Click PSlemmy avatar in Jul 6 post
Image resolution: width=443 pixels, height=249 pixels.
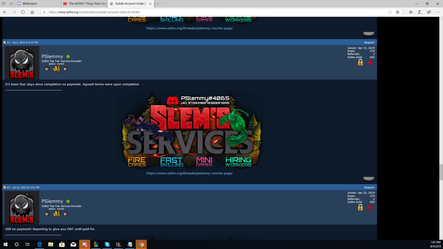click(x=22, y=63)
